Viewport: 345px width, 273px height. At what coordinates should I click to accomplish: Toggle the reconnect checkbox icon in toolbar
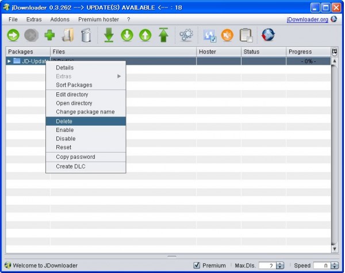(x=209, y=36)
